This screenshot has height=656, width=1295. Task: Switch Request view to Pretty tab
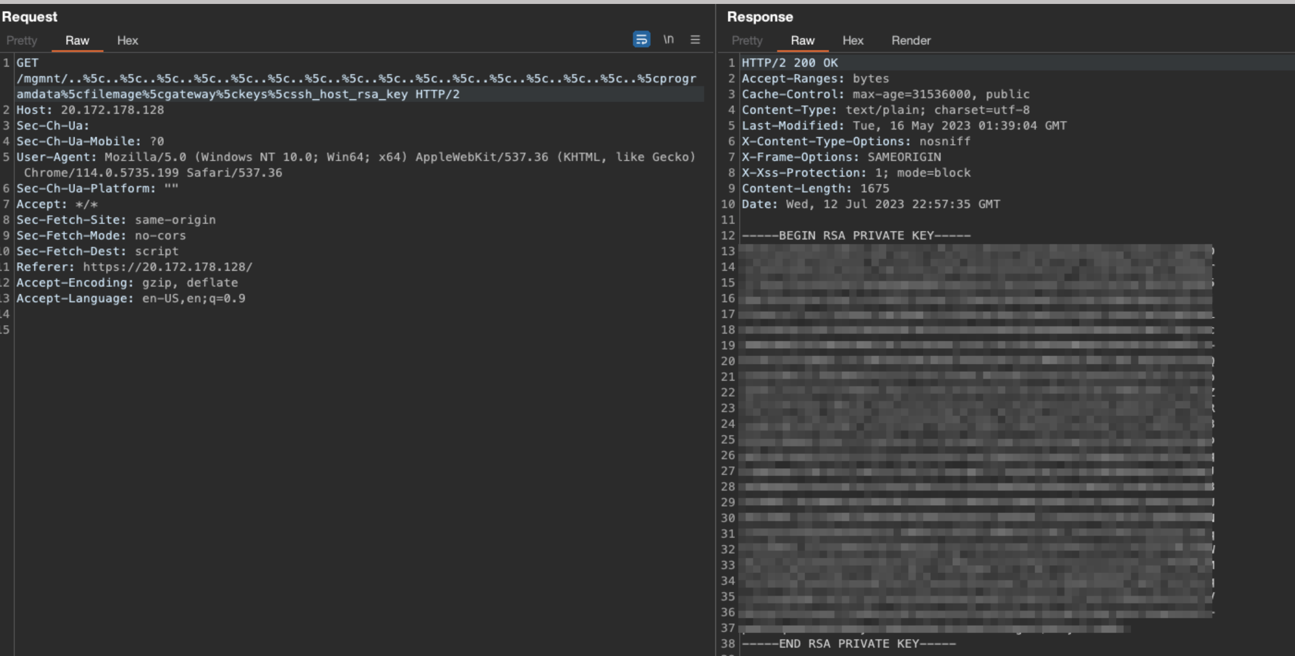click(22, 40)
